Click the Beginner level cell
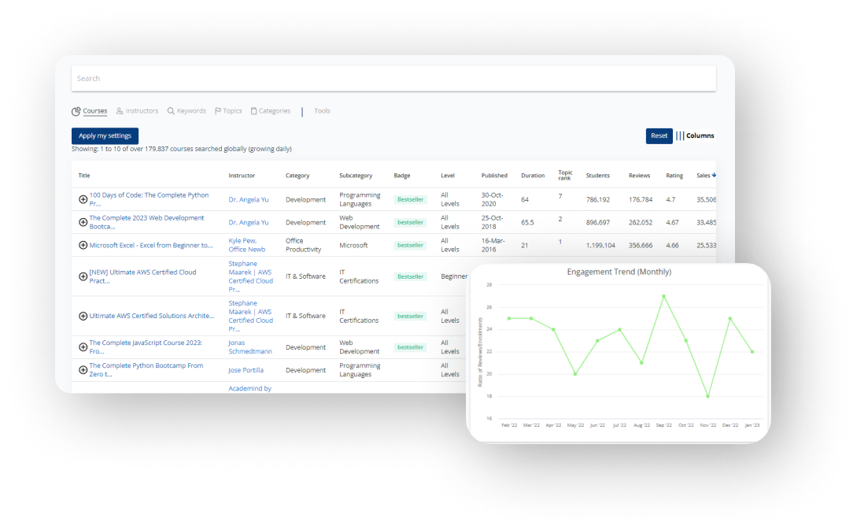Screen dimensions: 857x530 pos(454,276)
